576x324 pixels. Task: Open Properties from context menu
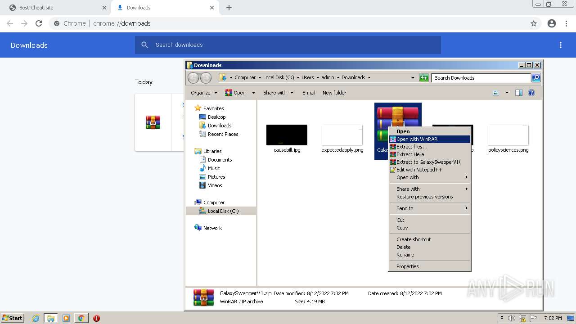pyautogui.click(x=430, y=266)
